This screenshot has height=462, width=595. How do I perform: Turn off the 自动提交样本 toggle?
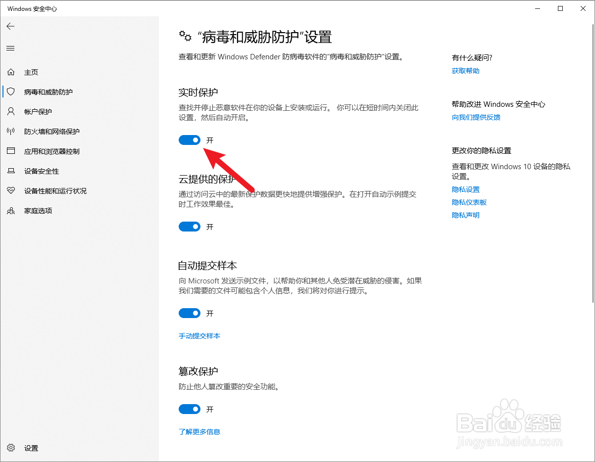[190, 314]
